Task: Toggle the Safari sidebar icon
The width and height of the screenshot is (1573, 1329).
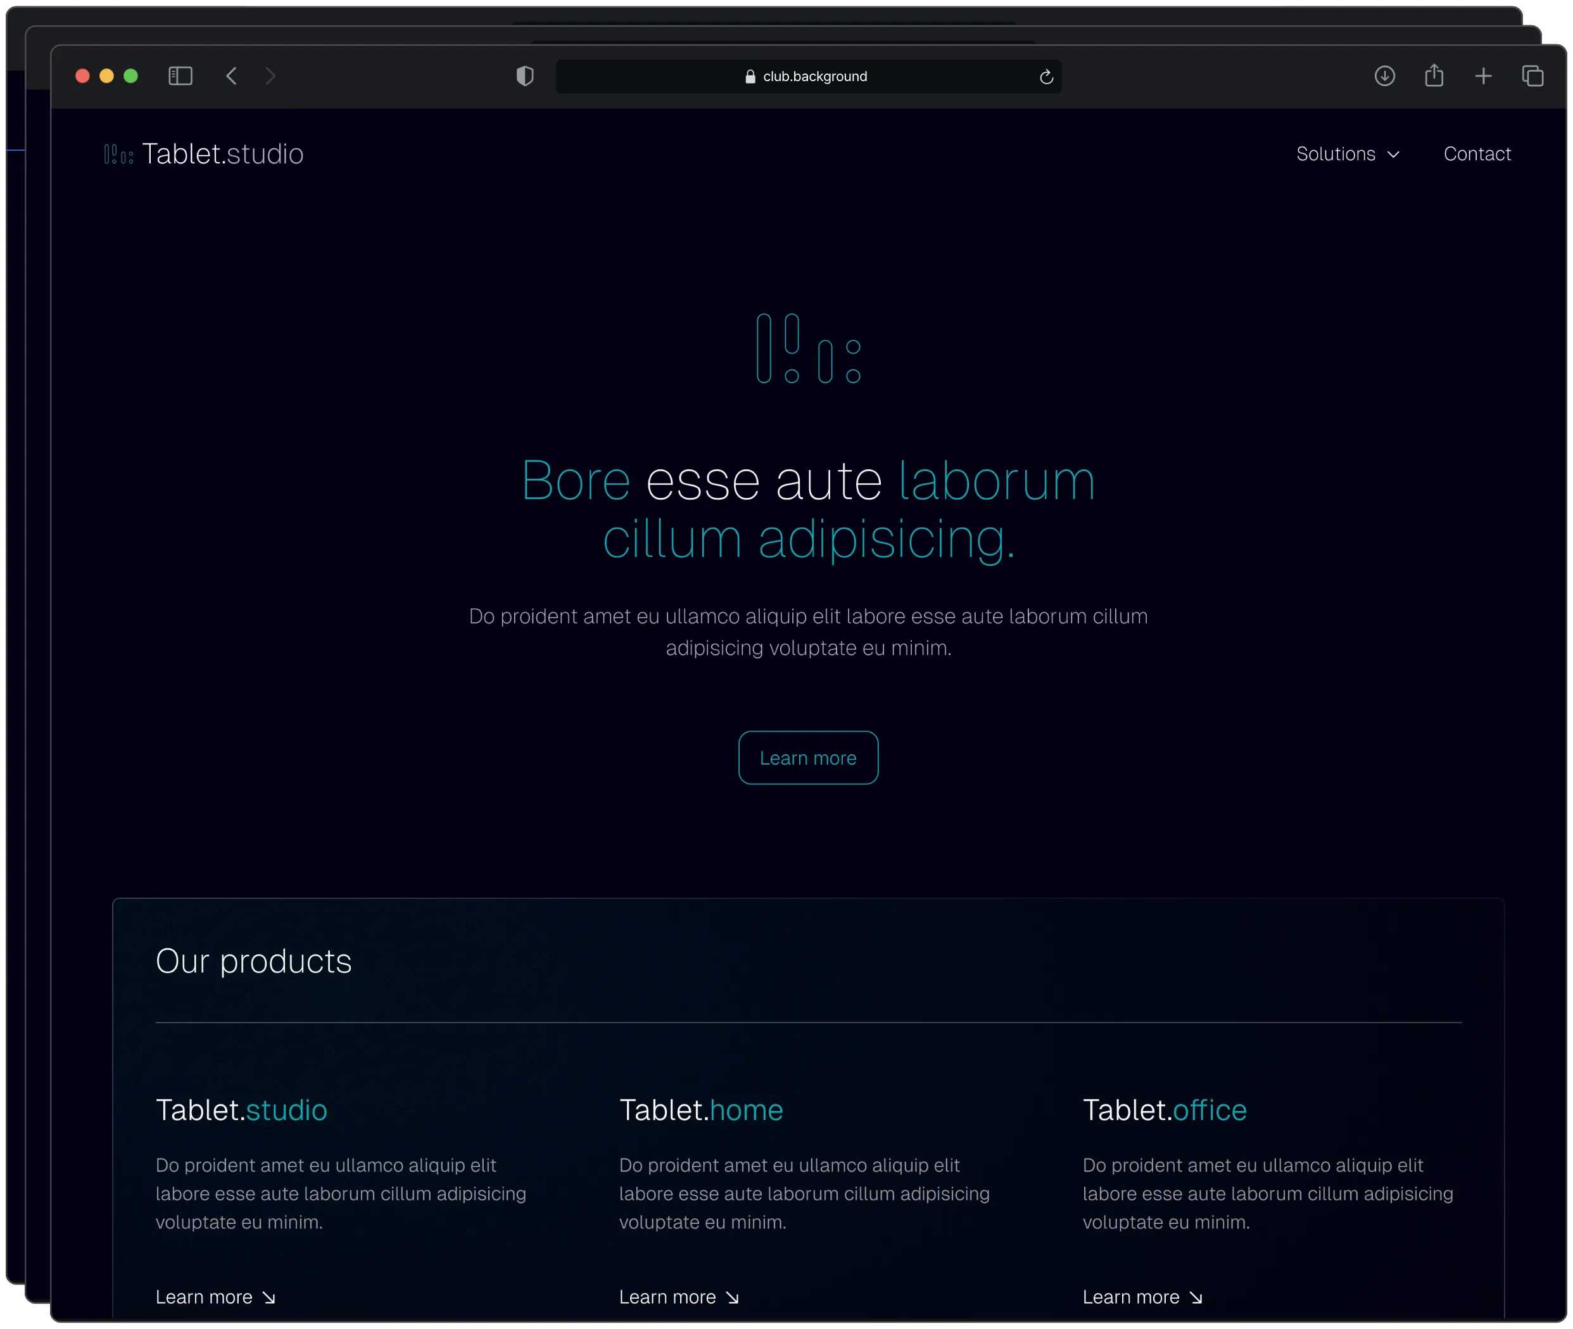Action: tap(180, 76)
